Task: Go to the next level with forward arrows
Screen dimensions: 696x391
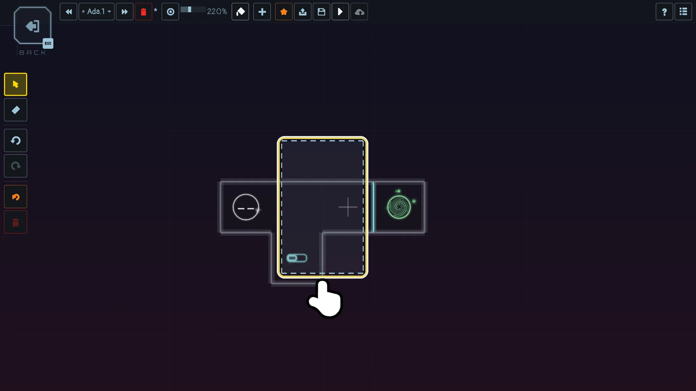Action: tap(125, 12)
